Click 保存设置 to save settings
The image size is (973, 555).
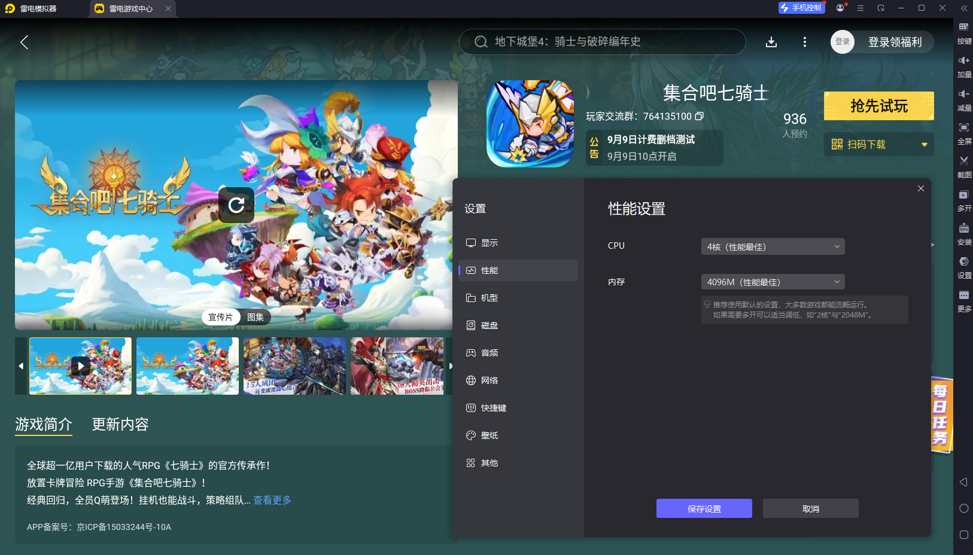(704, 508)
